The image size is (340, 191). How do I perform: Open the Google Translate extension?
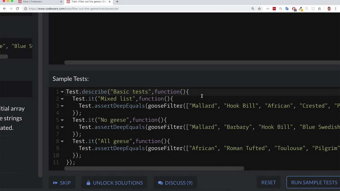tap(287, 9)
